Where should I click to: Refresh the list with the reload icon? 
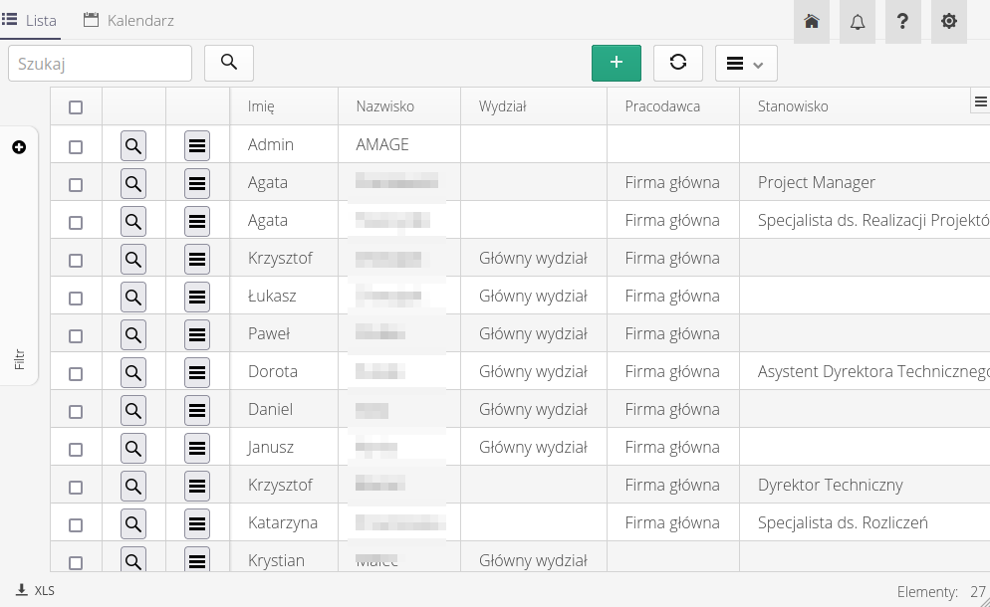[x=678, y=63]
